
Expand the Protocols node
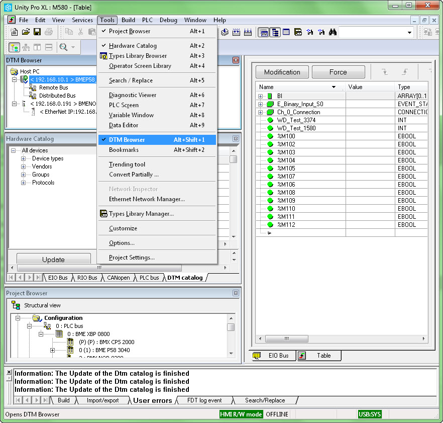point(24,183)
